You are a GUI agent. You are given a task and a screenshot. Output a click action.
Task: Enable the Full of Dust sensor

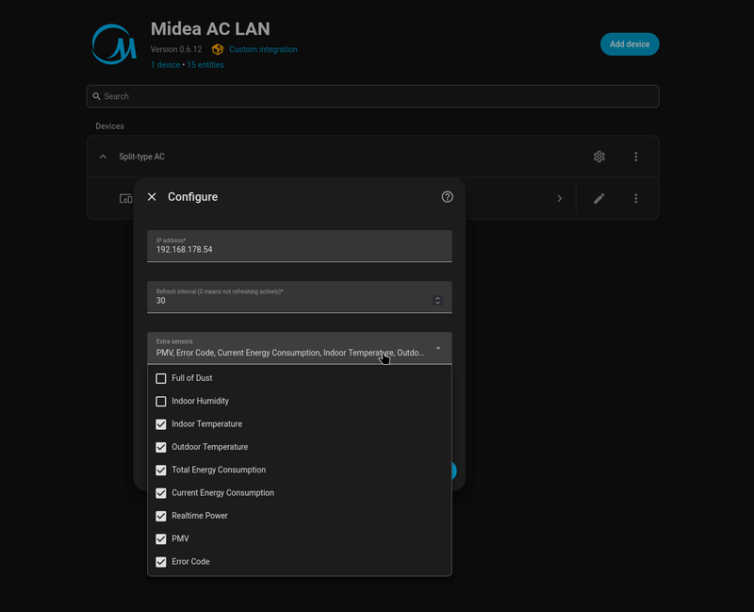[x=161, y=378]
